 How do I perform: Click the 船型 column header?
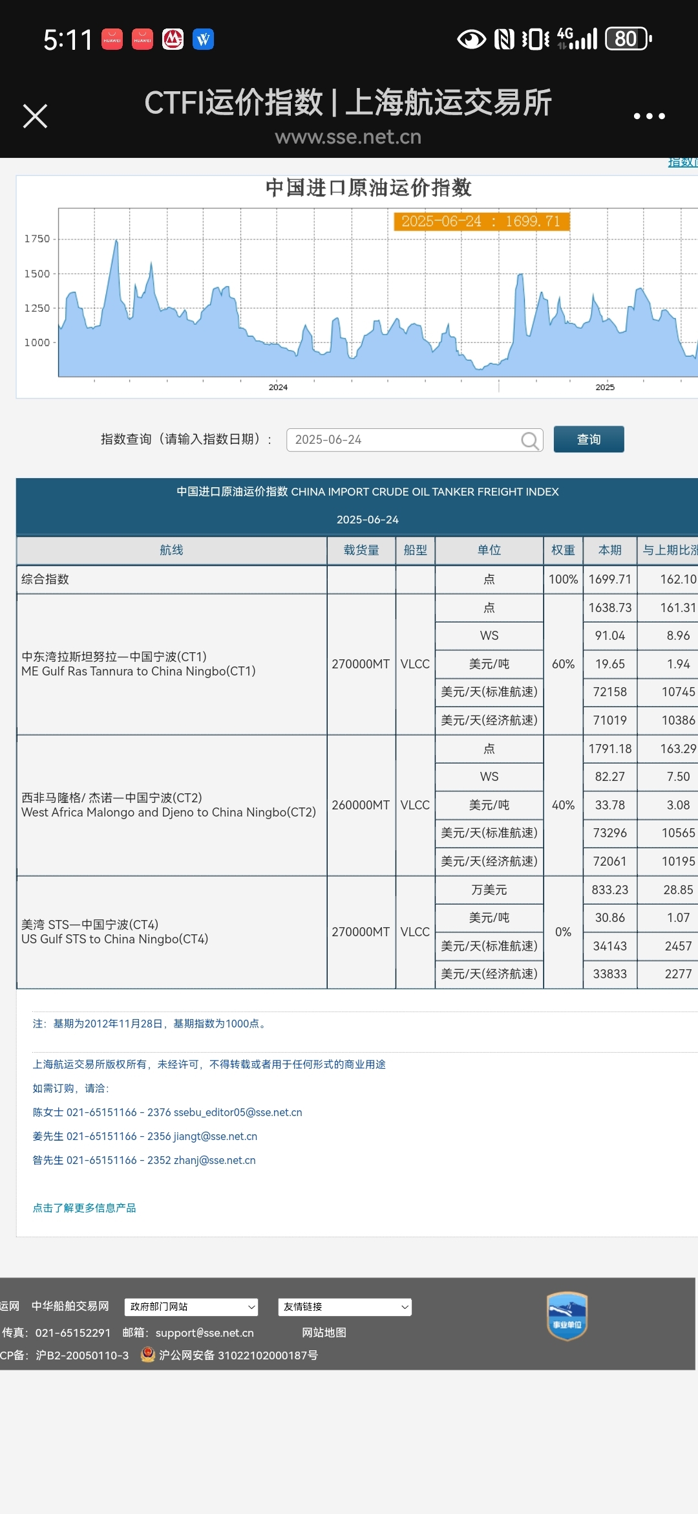click(415, 551)
